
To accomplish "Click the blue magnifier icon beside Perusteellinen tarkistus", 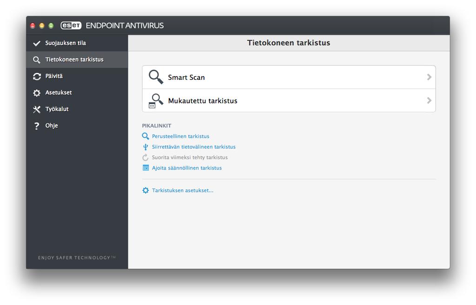I will [145, 136].
